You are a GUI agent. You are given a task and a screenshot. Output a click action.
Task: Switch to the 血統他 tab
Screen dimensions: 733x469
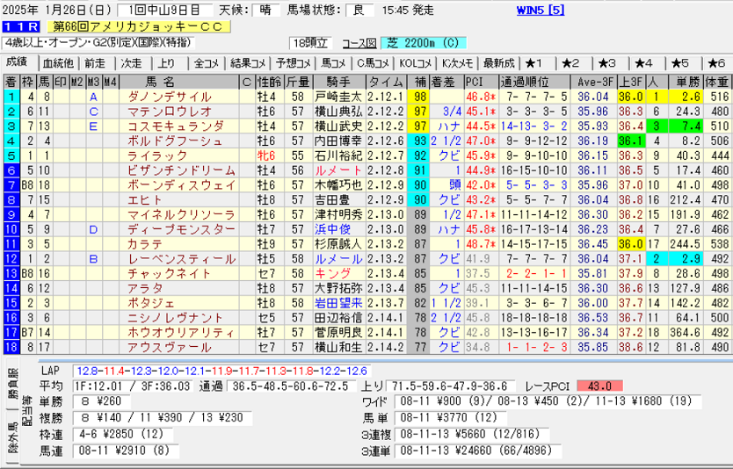point(58,62)
